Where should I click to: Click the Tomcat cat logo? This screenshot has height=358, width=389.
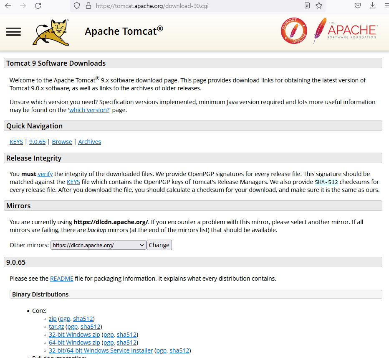click(x=51, y=32)
